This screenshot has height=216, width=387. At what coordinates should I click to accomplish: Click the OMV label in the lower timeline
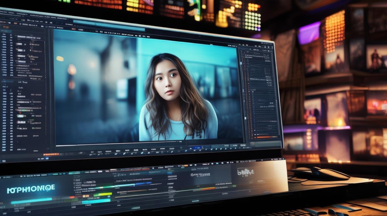coord(200,175)
